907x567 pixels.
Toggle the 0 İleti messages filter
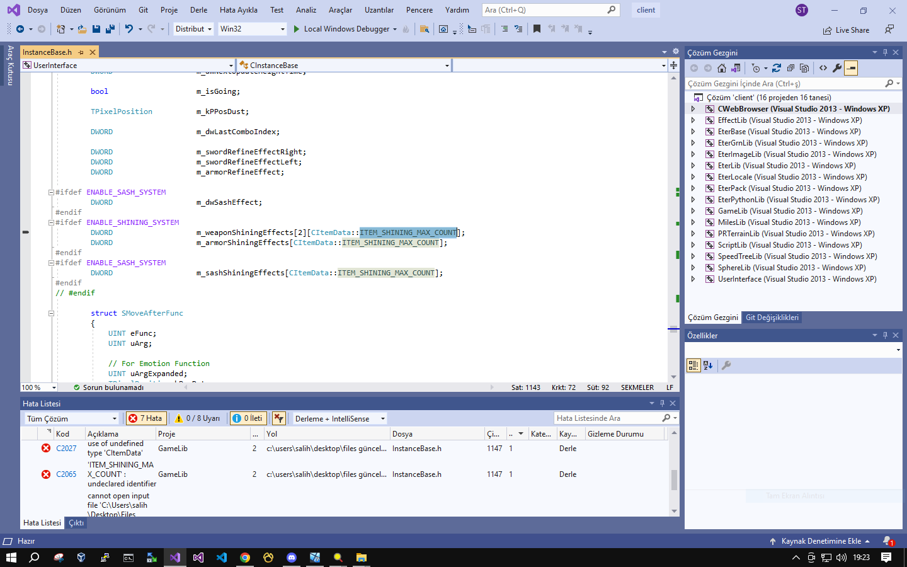[248, 418]
